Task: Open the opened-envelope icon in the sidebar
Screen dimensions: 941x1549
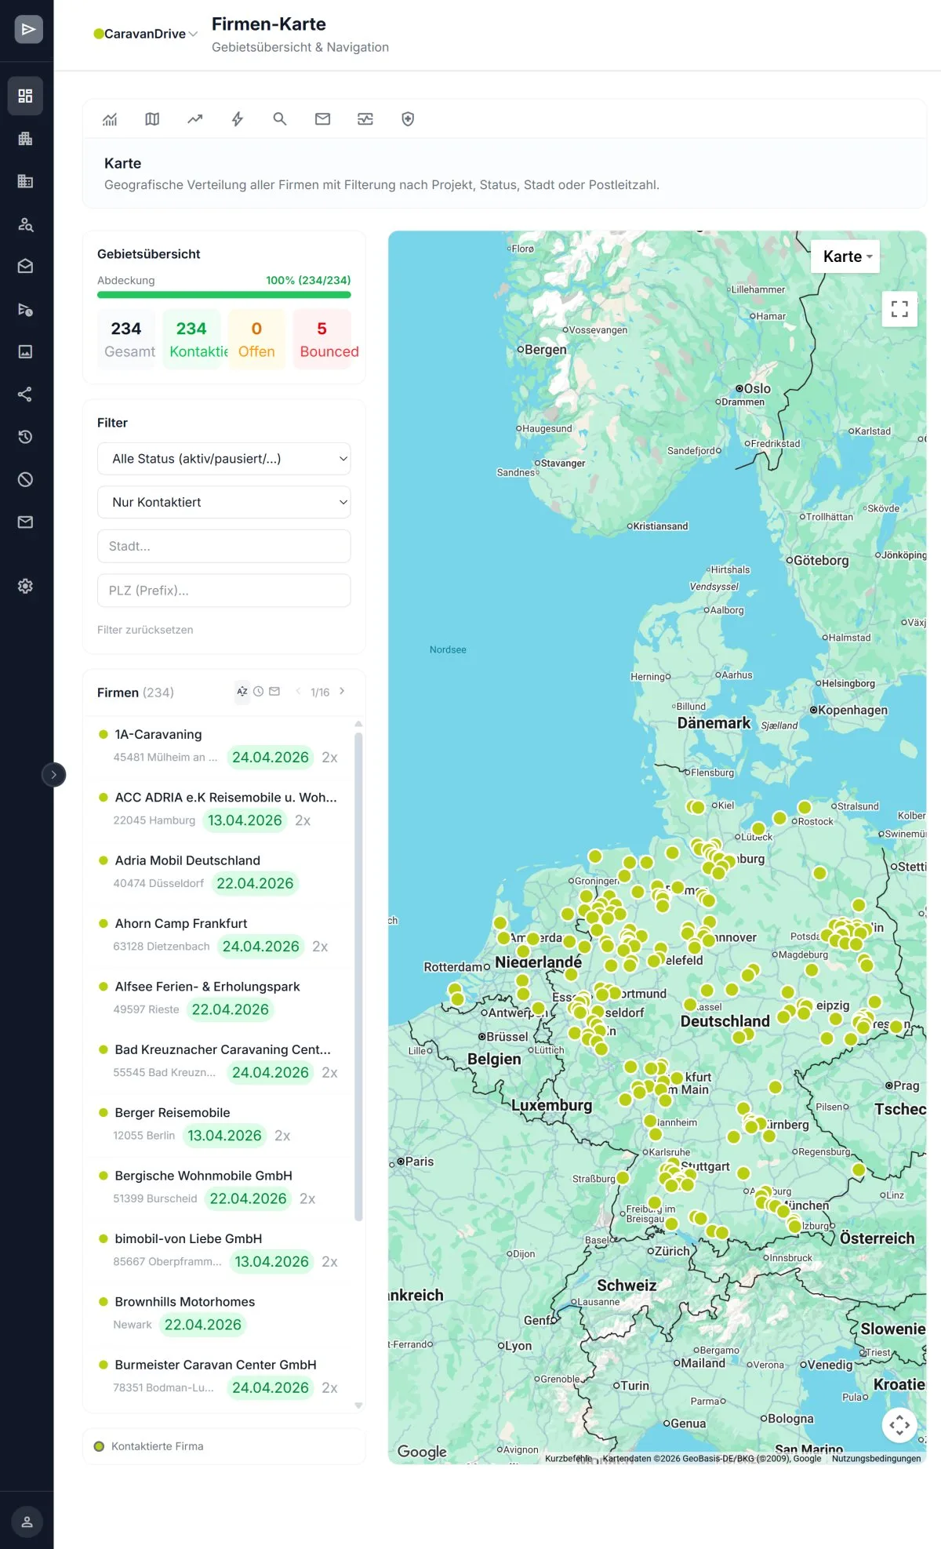Action: point(26,266)
